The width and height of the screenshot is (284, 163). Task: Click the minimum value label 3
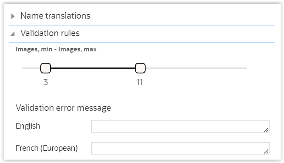pyautogui.click(x=45, y=82)
